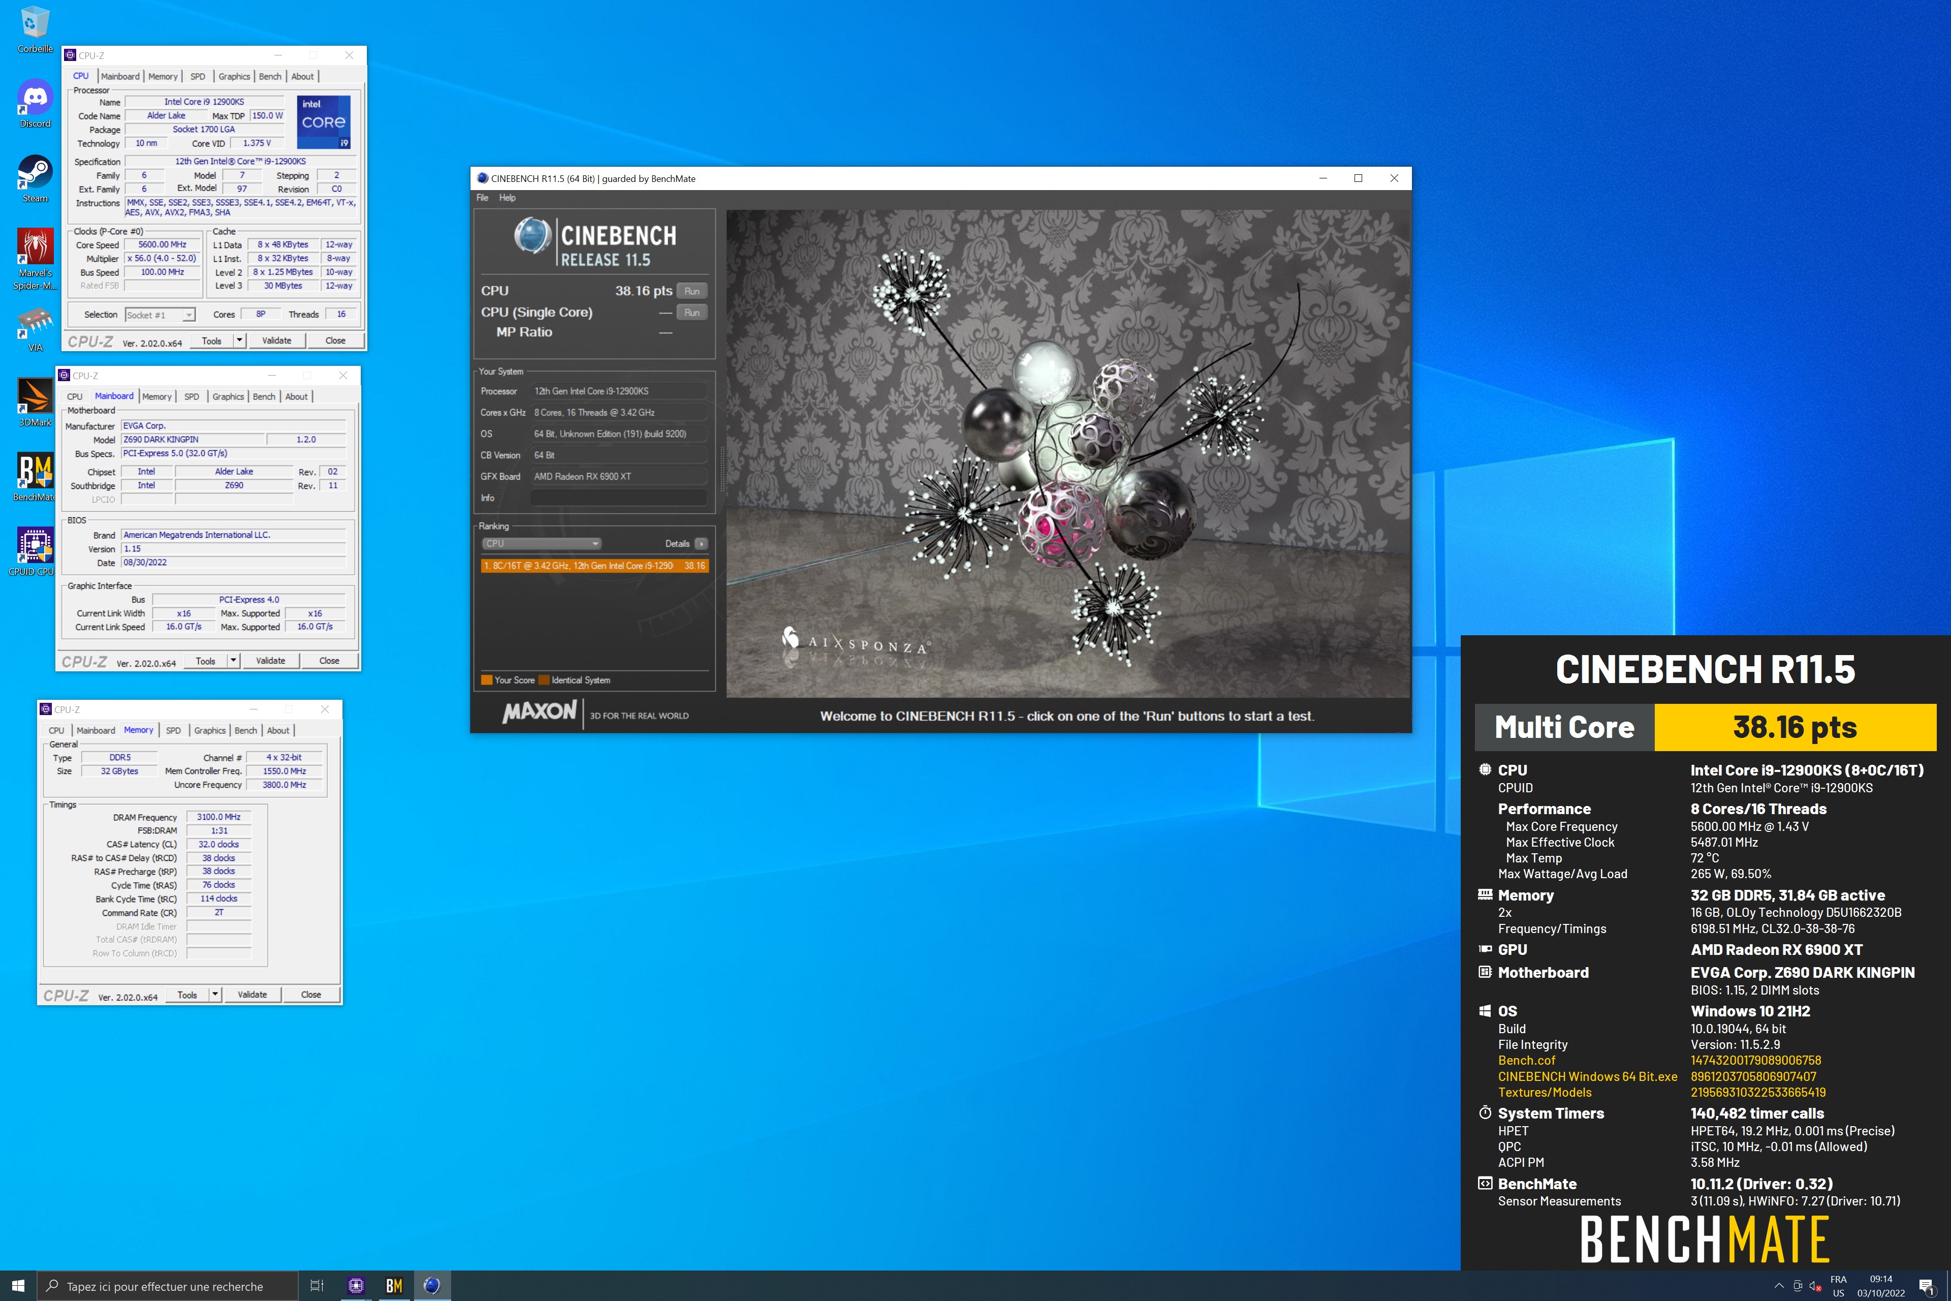Click the Identical System legend swatch

544,680
